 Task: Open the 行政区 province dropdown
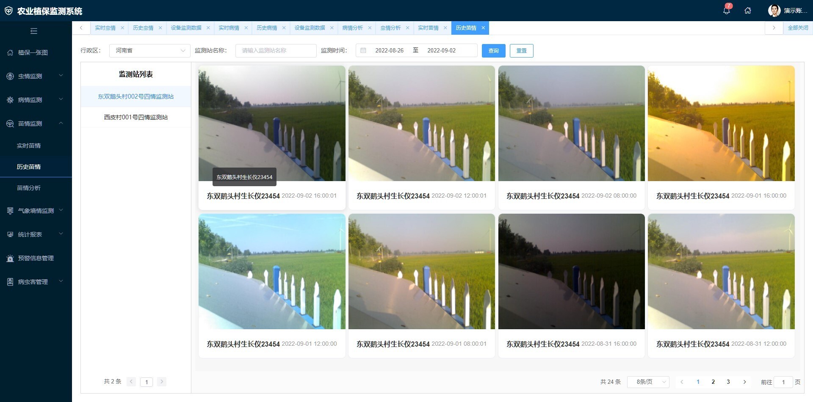tap(149, 50)
